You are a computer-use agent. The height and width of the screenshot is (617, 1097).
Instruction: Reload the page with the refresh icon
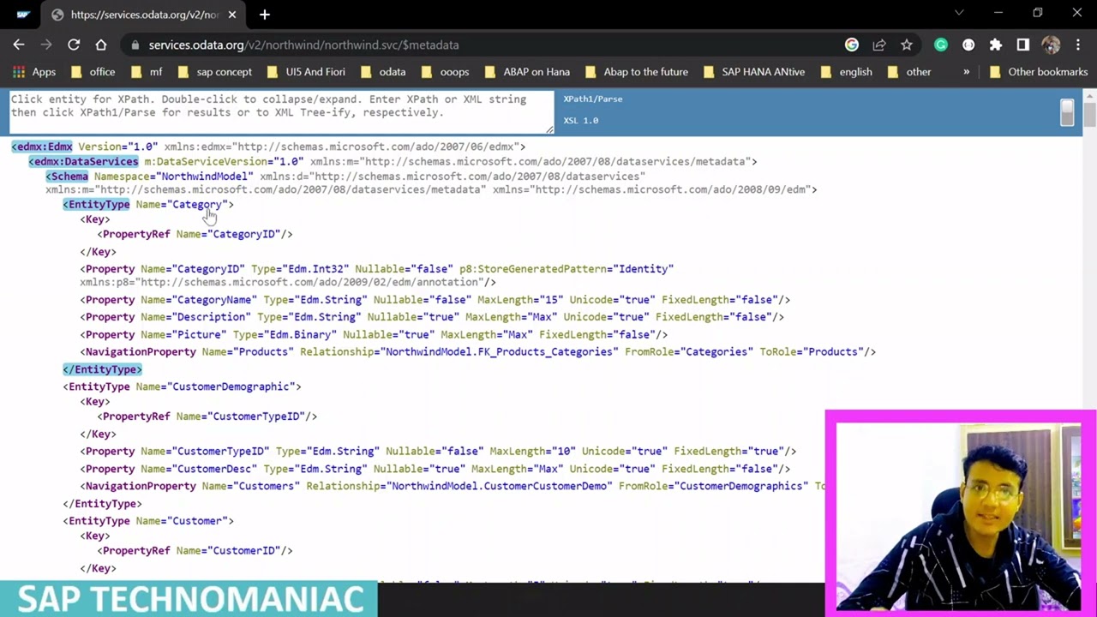pyautogui.click(x=74, y=45)
